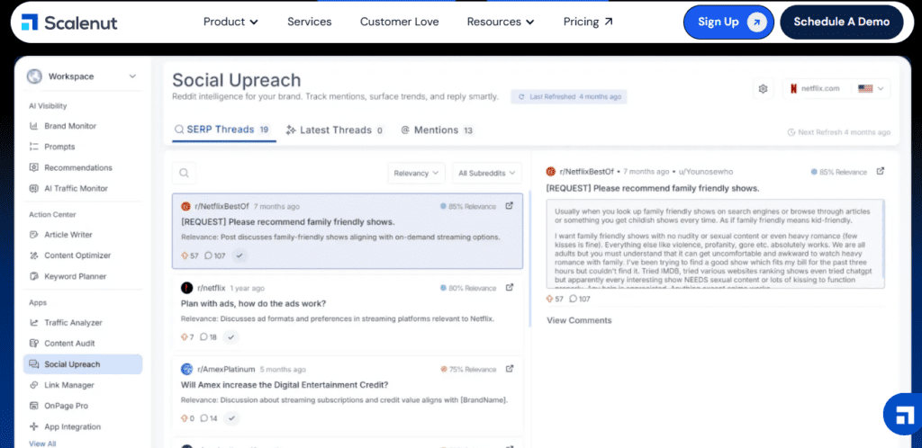Screen dimensions: 922x448
Task: Expand the Workspace selector
Action: coord(82,76)
